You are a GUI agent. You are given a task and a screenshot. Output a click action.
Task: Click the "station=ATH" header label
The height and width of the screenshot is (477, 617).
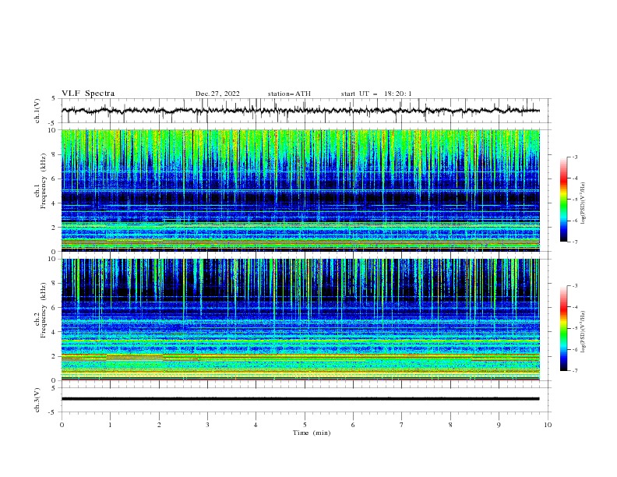[x=289, y=94]
